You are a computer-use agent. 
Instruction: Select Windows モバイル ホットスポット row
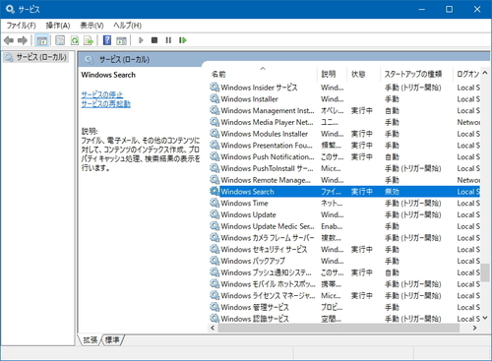344,284
